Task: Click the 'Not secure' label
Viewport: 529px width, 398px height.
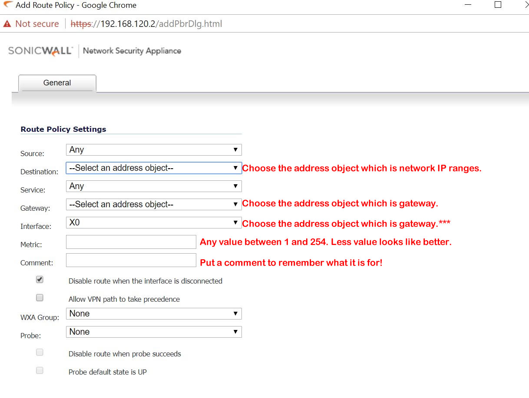Action: pos(37,23)
